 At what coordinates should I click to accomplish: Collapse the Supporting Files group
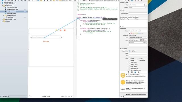tap(4, 15)
